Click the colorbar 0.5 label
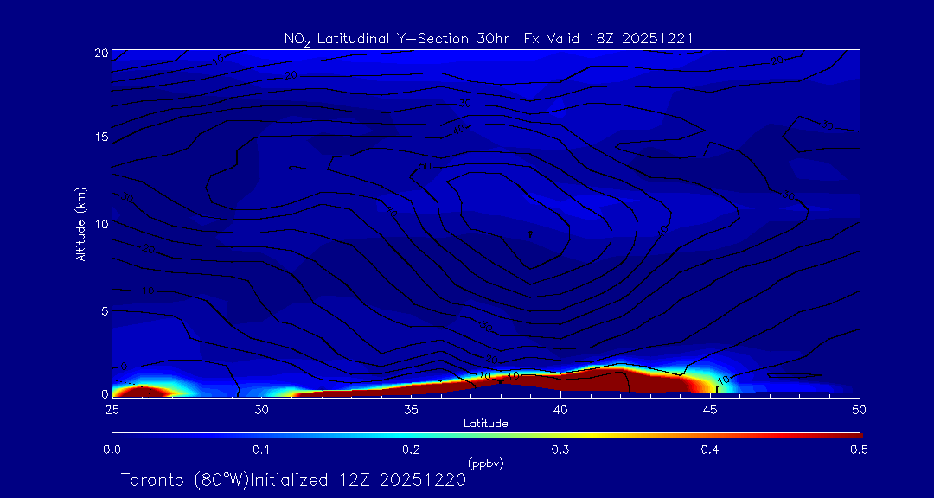Screen dimensions: 934x498 (x=859, y=450)
